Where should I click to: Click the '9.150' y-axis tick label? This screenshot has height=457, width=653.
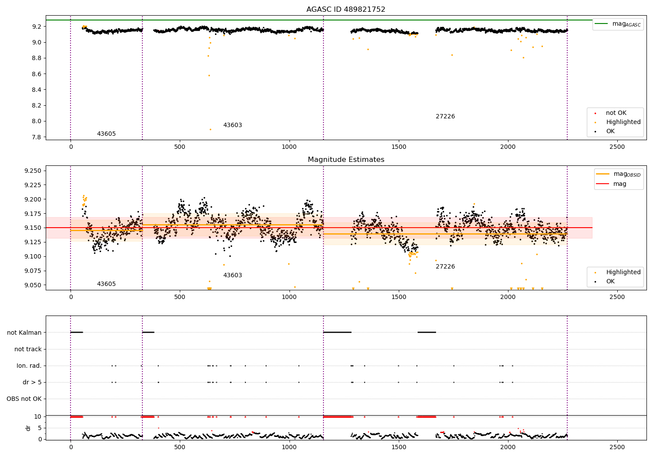33,228
